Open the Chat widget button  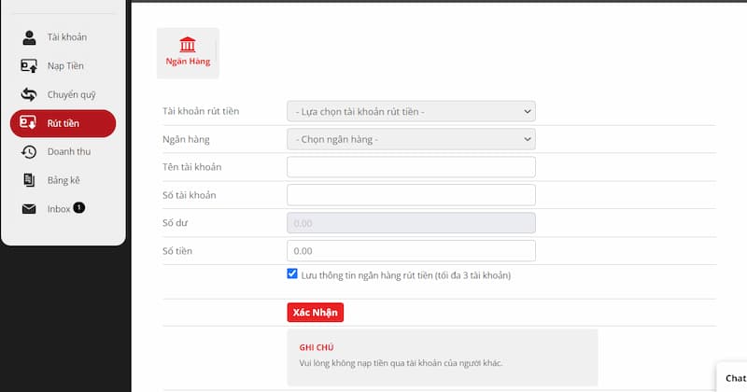coord(733,377)
